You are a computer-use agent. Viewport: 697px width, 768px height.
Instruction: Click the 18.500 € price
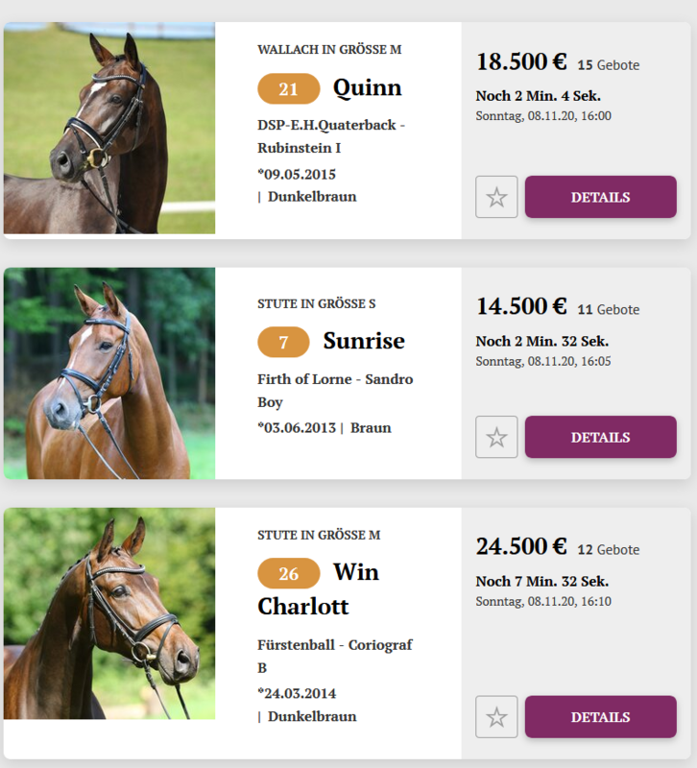(521, 62)
